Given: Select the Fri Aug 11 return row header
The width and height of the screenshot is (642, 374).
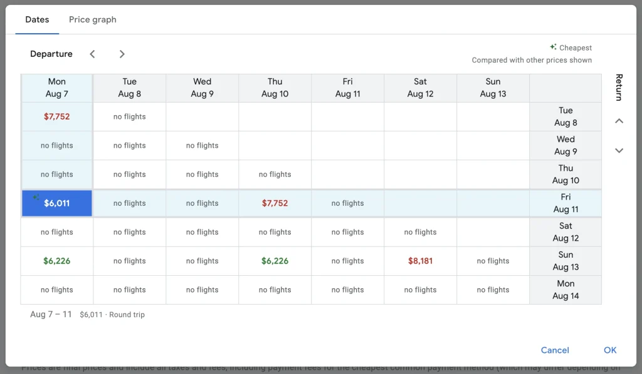Looking at the screenshot, I should point(566,203).
